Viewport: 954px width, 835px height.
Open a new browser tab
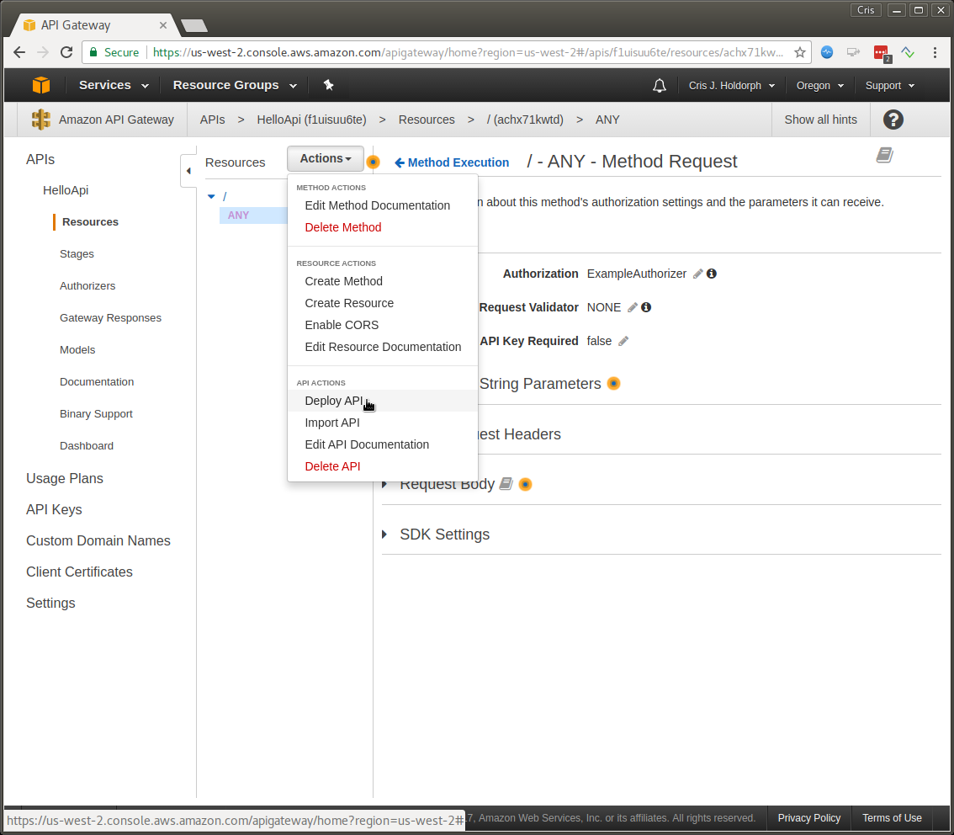point(194,25)
